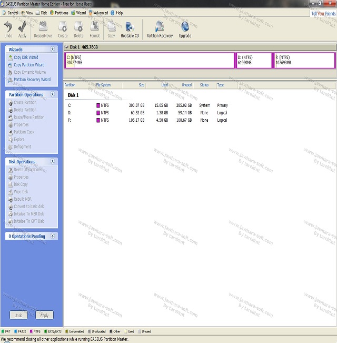
Task: Select the D: row in partition list
Action: [148, 113]
